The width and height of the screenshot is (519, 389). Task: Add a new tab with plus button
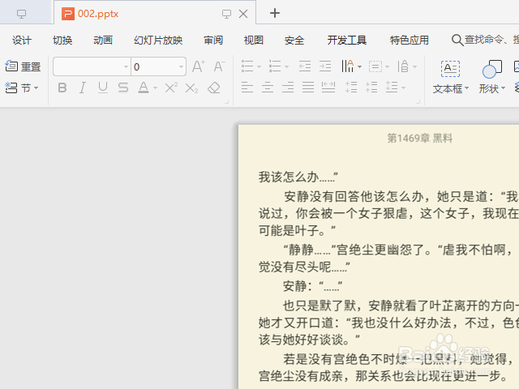(275, 13)
